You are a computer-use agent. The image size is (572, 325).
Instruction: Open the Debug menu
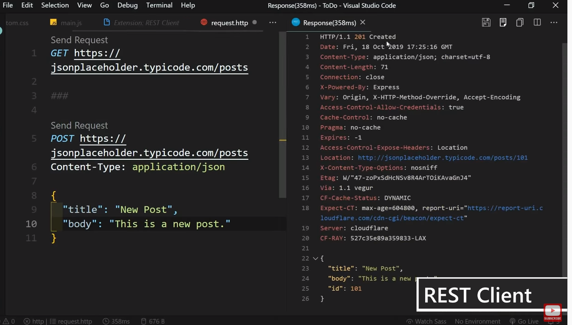(128, 5)
